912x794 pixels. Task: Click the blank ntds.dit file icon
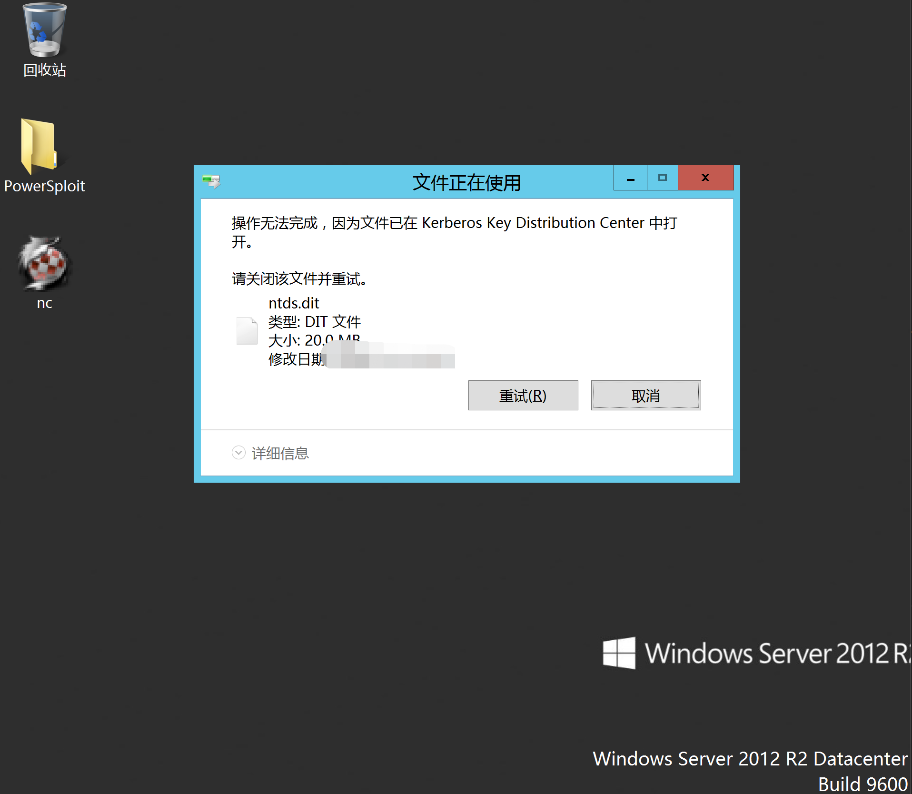[x=247, y=331]
